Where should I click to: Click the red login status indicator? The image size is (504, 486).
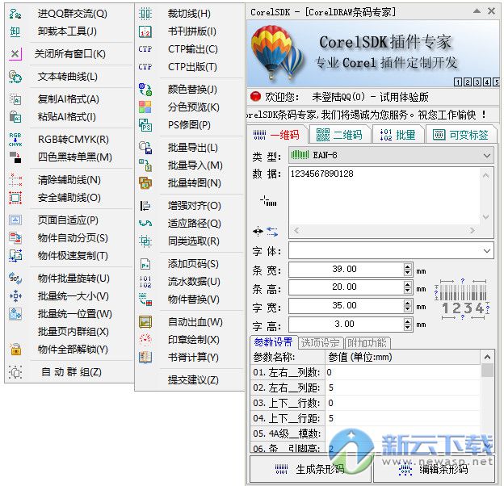point(255,97)
